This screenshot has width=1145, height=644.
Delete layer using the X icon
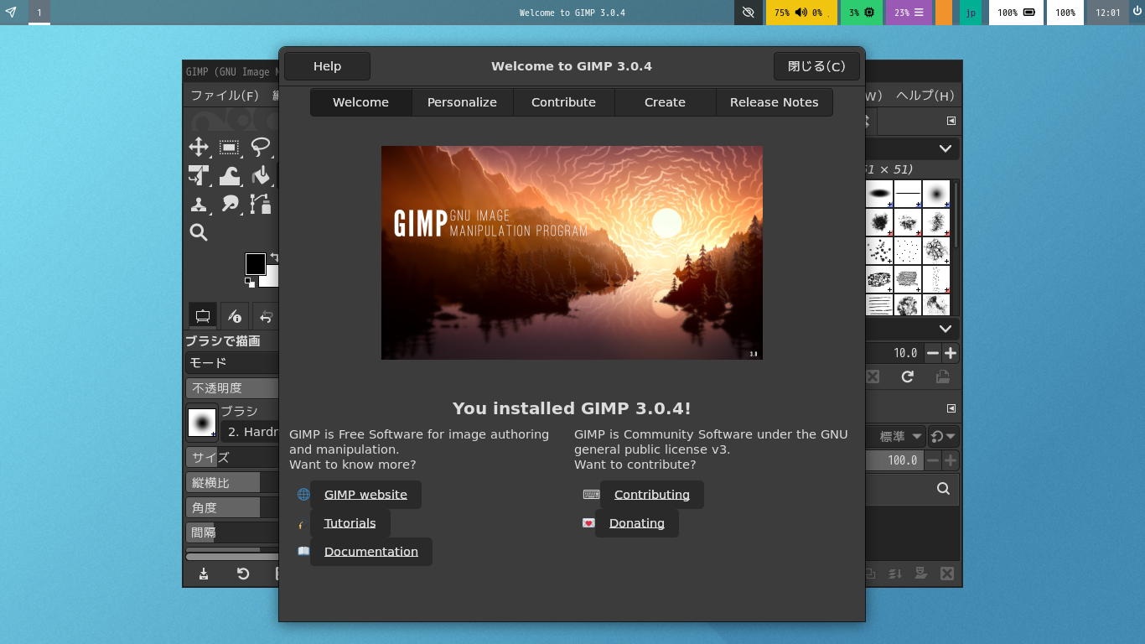coord(947,574)
